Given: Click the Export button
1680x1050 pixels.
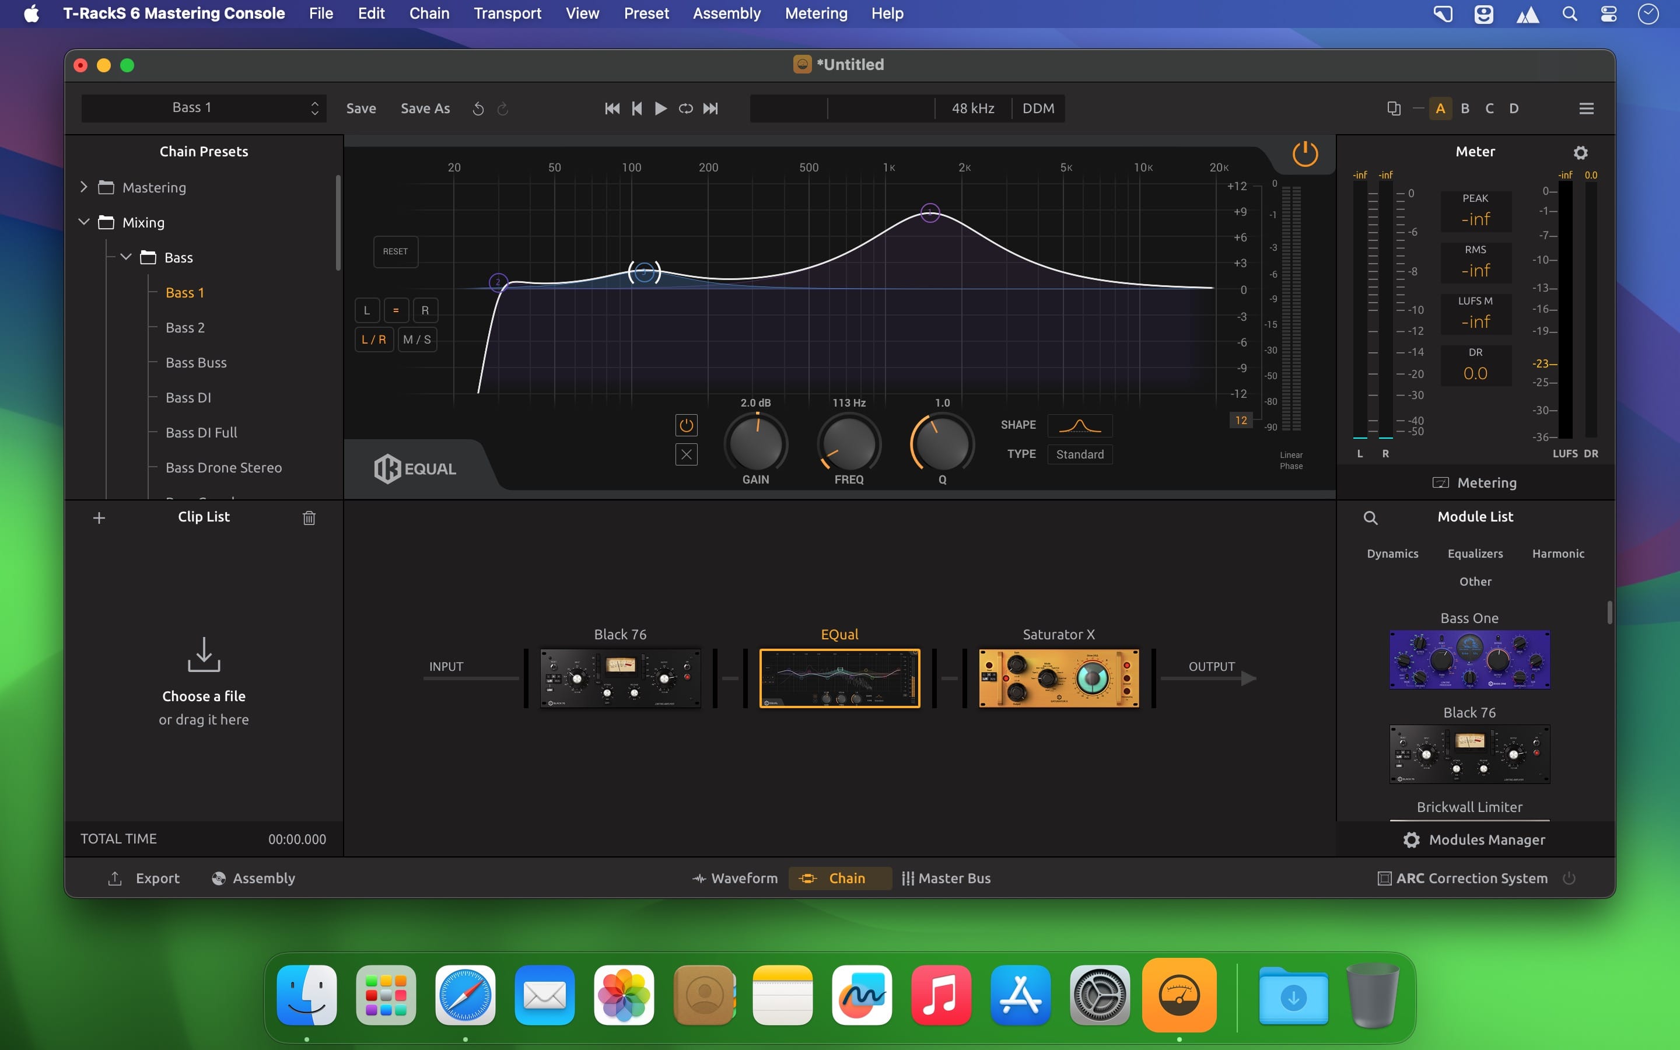Looking at the screenshot, I should 143,878.
